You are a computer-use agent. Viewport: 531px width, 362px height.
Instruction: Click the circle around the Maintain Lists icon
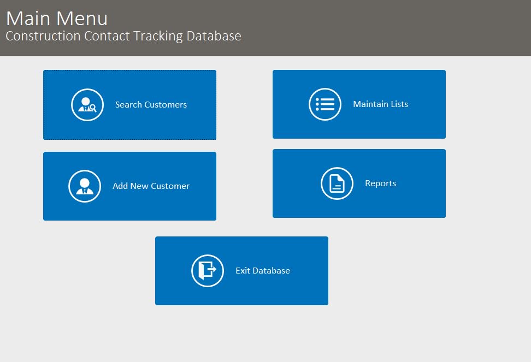[325, 104]
